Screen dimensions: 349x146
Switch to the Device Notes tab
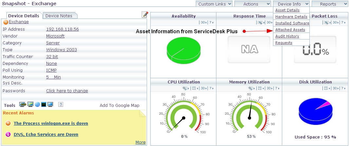pyautogui.click(x=59, y=16)
